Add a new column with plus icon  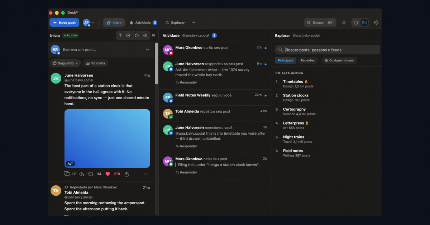(x=194, y=22)
